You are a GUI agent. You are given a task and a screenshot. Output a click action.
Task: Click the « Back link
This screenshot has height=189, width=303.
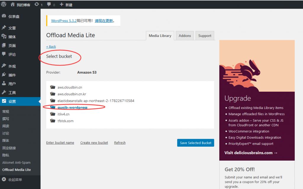pos(51,46)
